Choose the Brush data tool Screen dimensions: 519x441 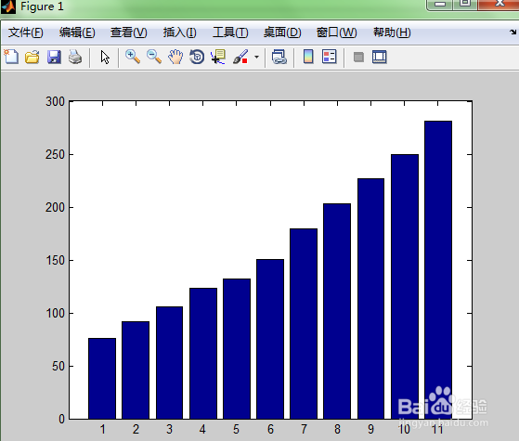pyautogui.click(x=240, y=57)
